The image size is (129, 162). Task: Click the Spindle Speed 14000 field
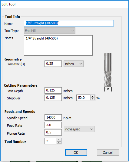53,117
